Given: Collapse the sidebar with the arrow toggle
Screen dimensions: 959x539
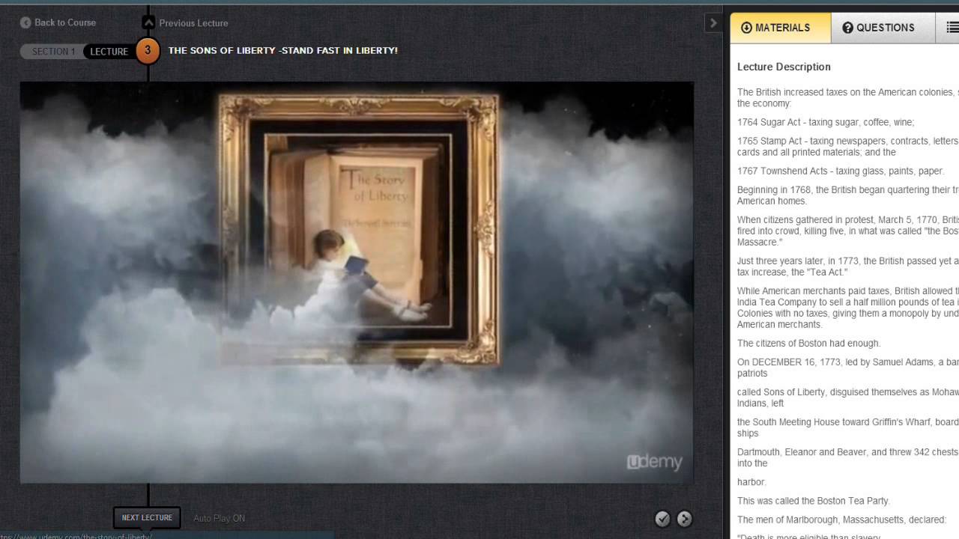Looking at the screenshot, I should (x=713, y=23).
